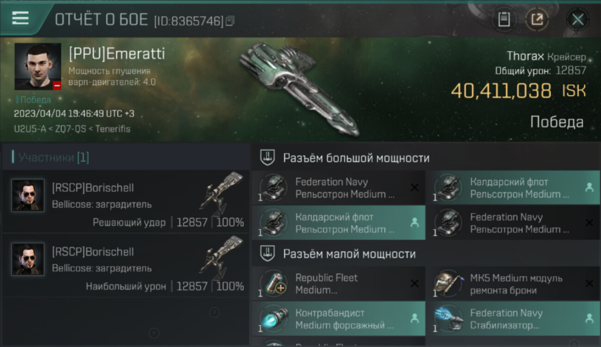Image resolution: width=601 pixels, height=347 pixels.
Task: Open the hamburger menu at top left
Action: [x=20, y=18]
